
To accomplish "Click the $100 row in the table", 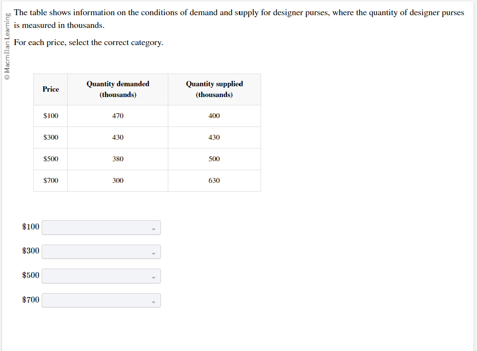I will point(50,116).
